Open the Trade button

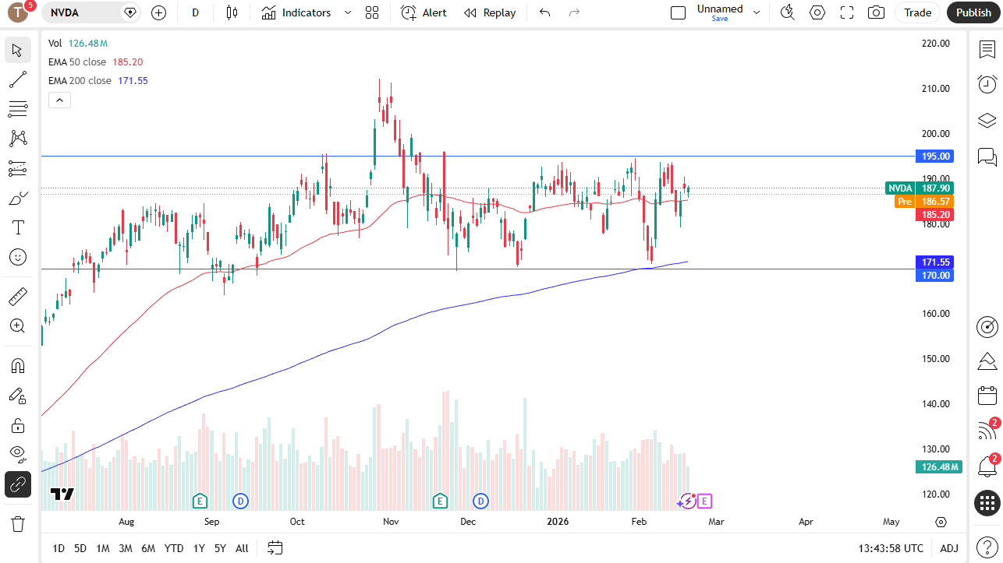(918, 12)
